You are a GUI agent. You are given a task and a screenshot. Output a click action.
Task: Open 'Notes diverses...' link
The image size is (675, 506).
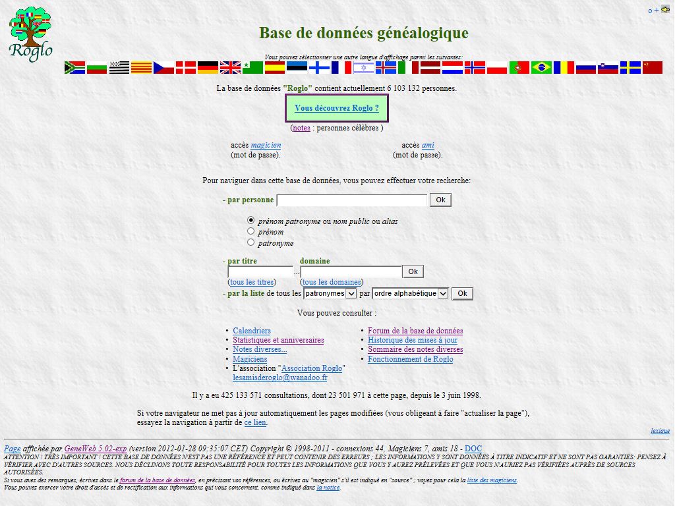(x=260, y=349)
